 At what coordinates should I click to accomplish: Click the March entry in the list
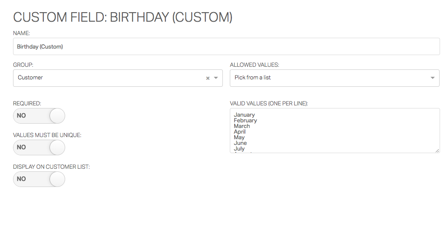click(242, 126)
